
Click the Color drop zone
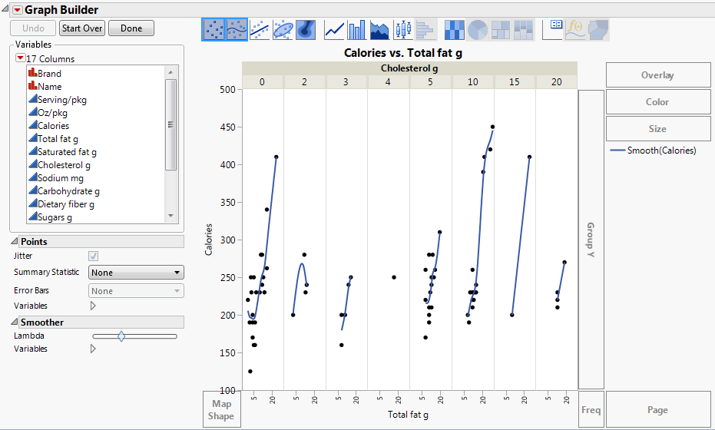(658, 102)
